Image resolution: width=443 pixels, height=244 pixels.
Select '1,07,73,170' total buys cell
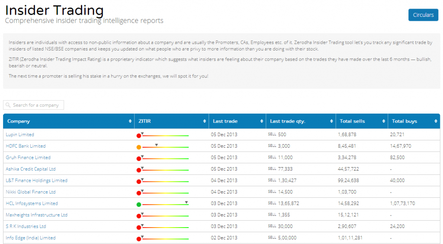[403, 203]
